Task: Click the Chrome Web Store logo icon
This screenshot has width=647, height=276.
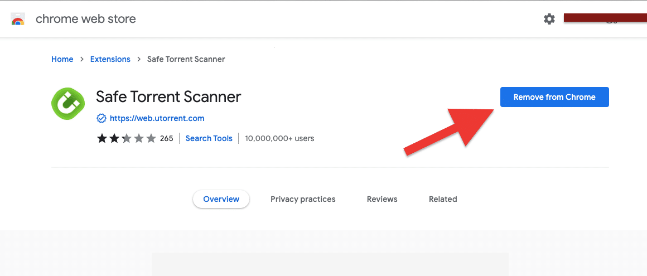Action: coord(18,19)
